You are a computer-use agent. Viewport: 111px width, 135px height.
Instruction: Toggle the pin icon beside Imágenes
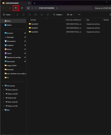click(x=25, y=45)
